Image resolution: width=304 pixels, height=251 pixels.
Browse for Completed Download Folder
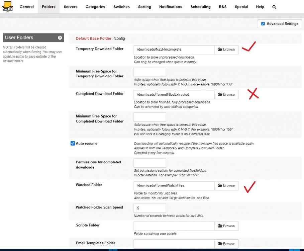coord(226,94)
